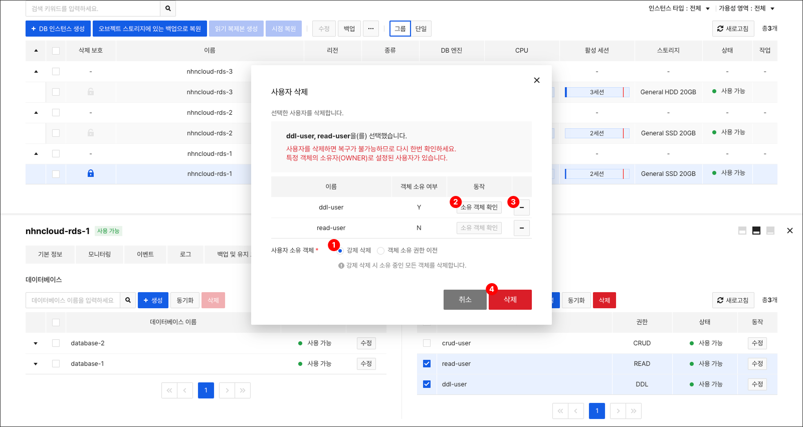Open the 기본 정보 tab
The image size is (803, 427).
point(50,255)
